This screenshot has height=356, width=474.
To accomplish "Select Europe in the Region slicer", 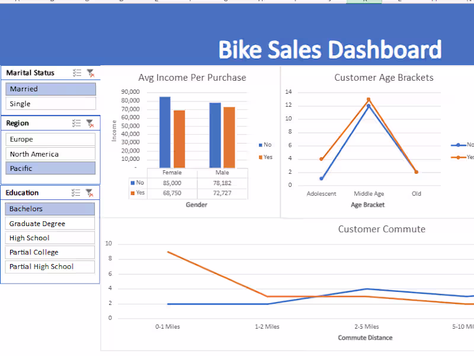I will coord(50,139).
